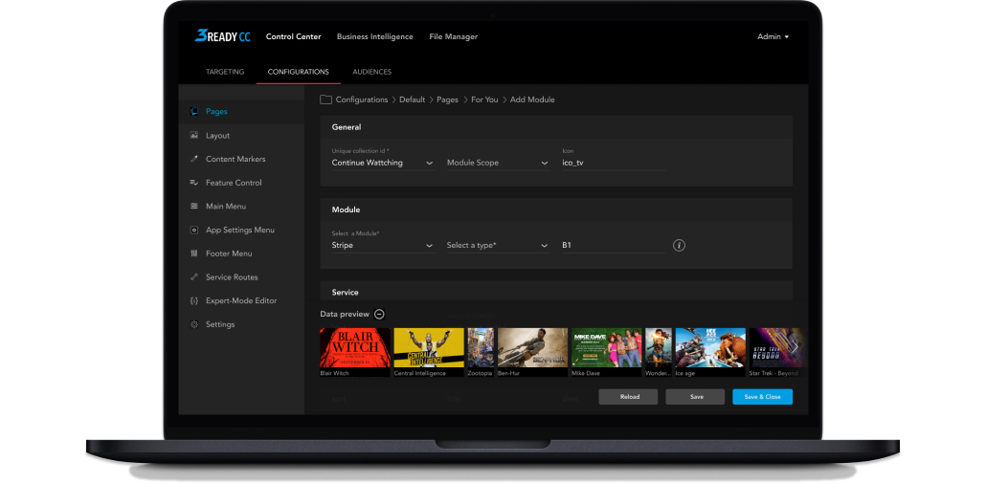Screen dimensions: 986x484
Task: Click the Layout sidebar icon
Action: [x=194, y=135]
